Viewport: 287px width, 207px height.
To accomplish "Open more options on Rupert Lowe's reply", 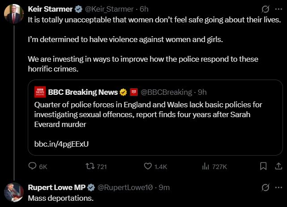I will [278, 187].
